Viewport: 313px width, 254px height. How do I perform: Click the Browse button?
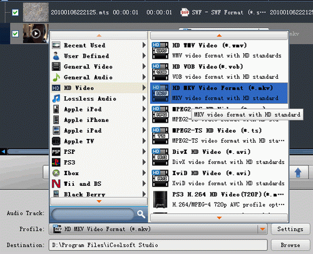click(x=290, y=245)
